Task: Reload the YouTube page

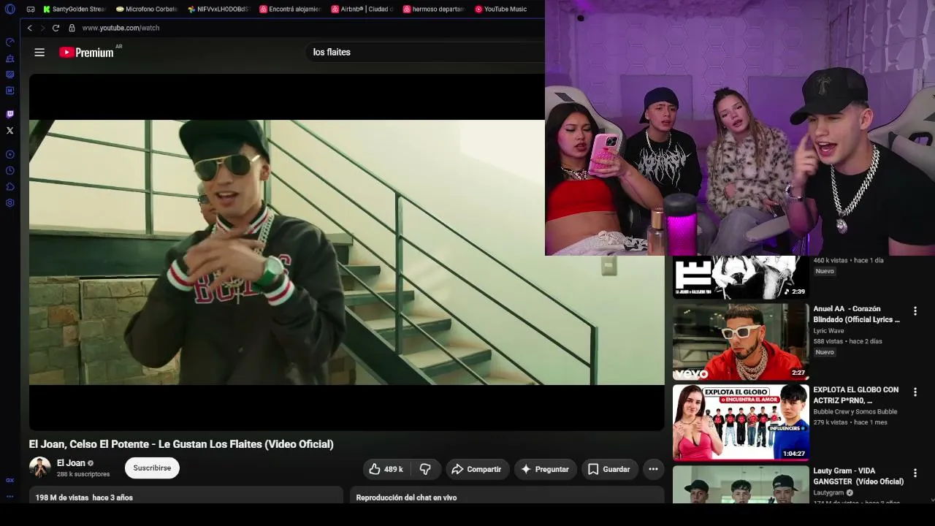Action: [x=56, y=28]
